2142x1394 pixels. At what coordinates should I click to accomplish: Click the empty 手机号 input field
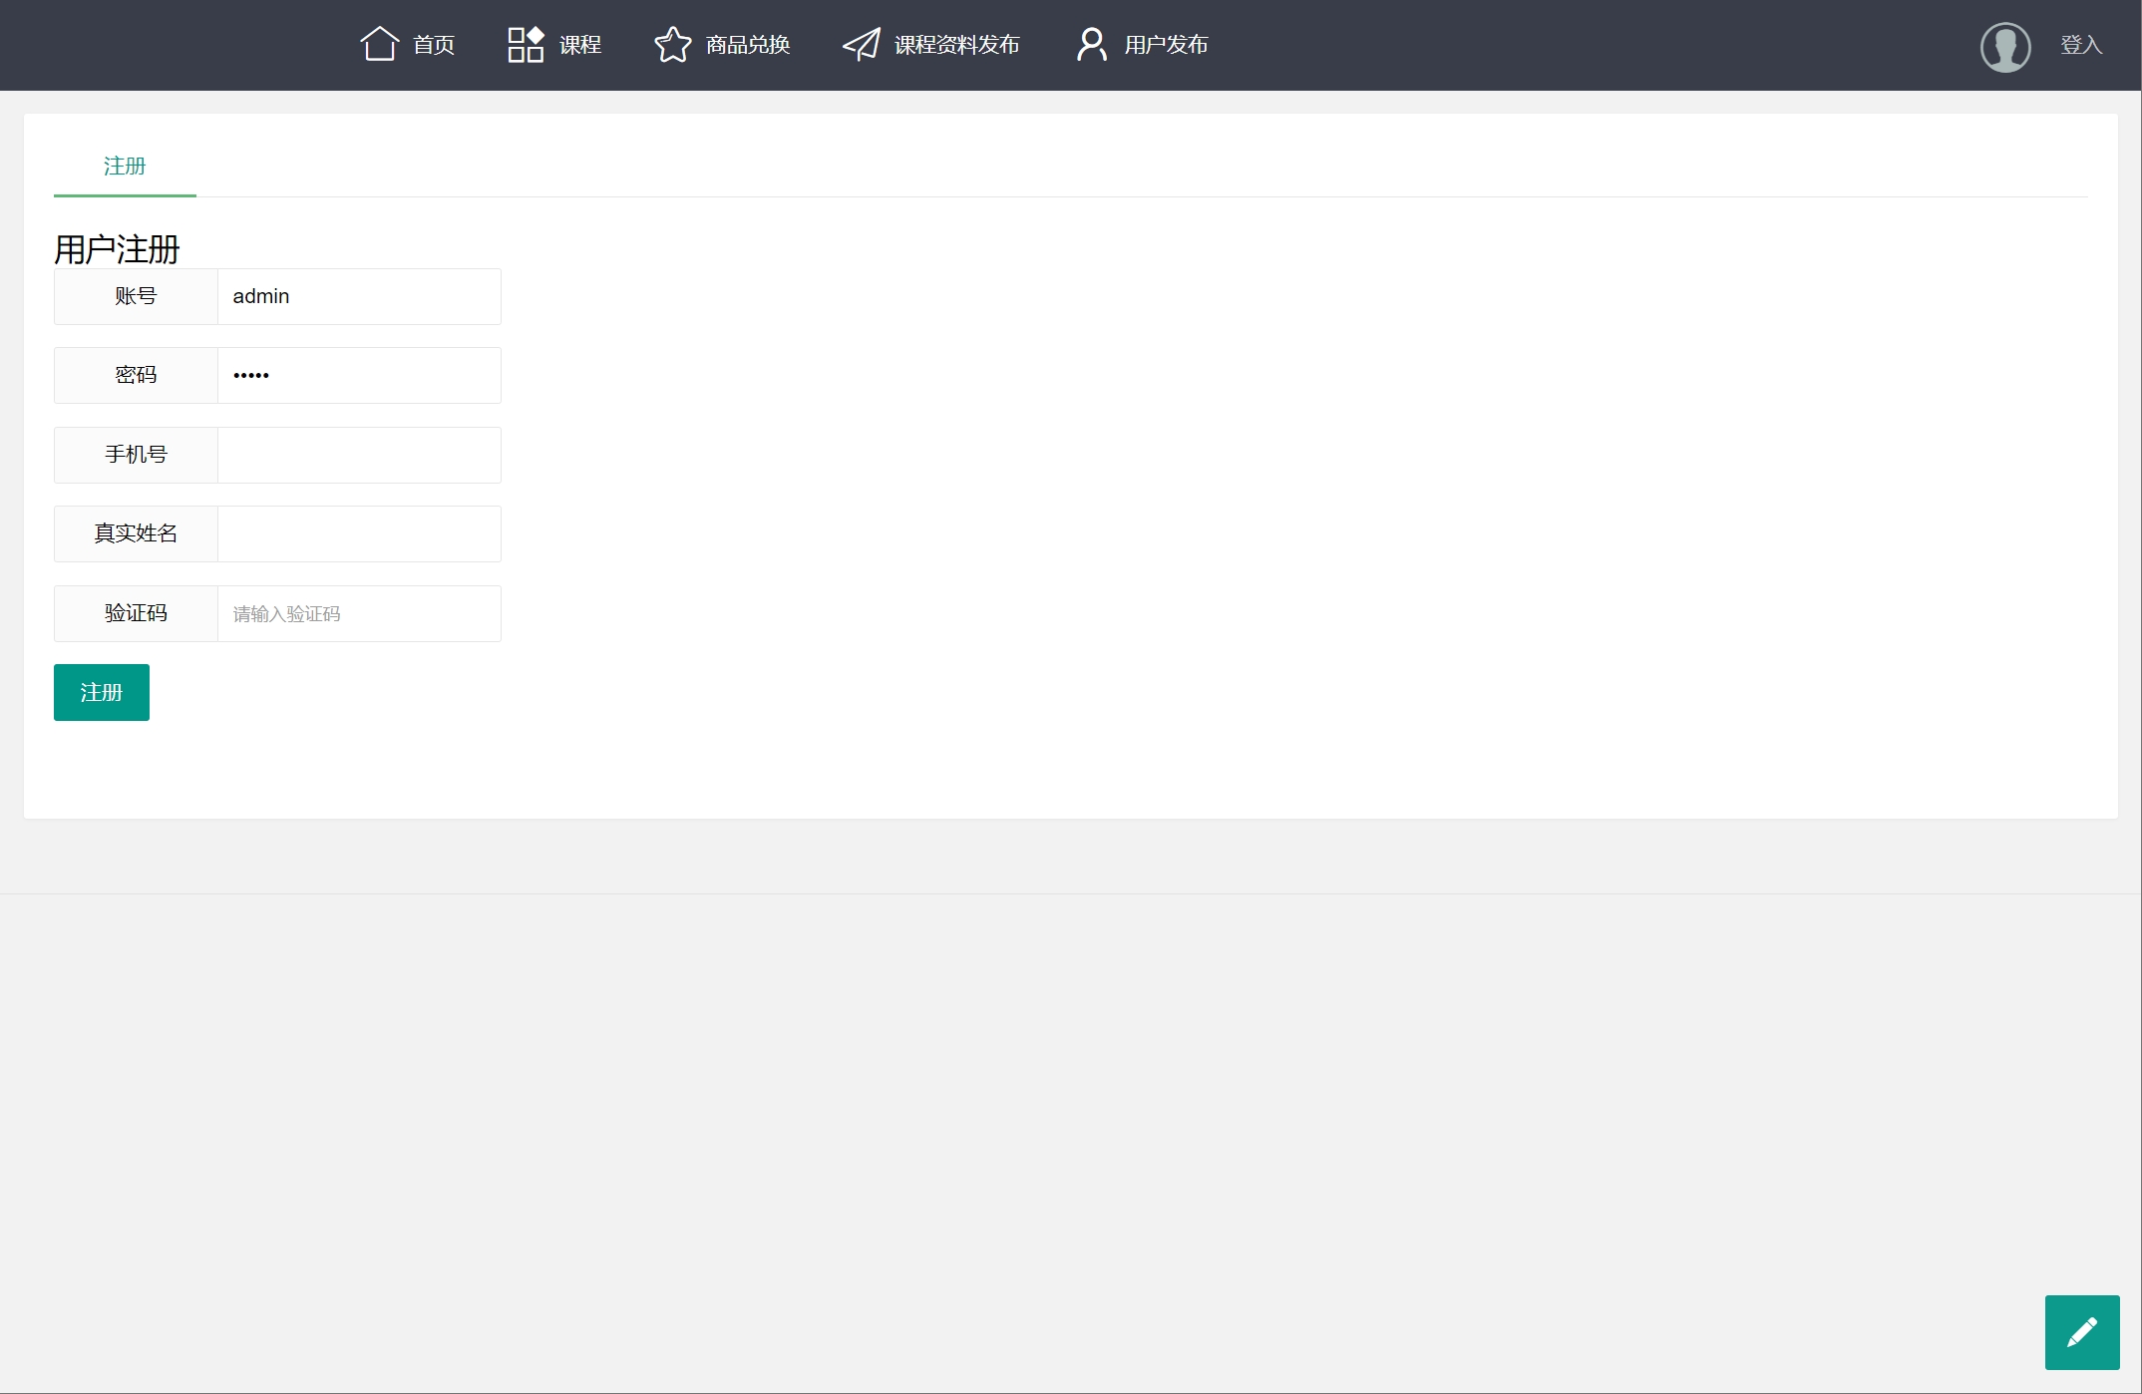point(359,456)
